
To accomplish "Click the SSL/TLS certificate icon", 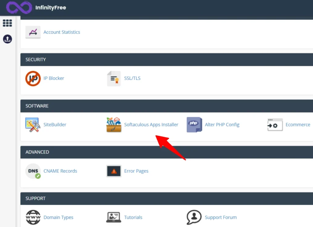I will 114,78.
